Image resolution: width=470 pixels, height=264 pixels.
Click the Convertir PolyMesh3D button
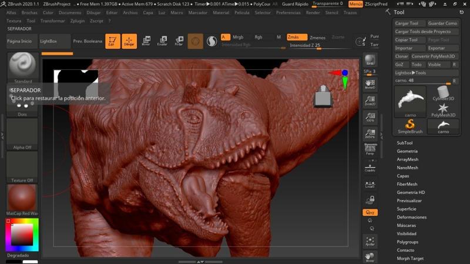tap(434, 56)
